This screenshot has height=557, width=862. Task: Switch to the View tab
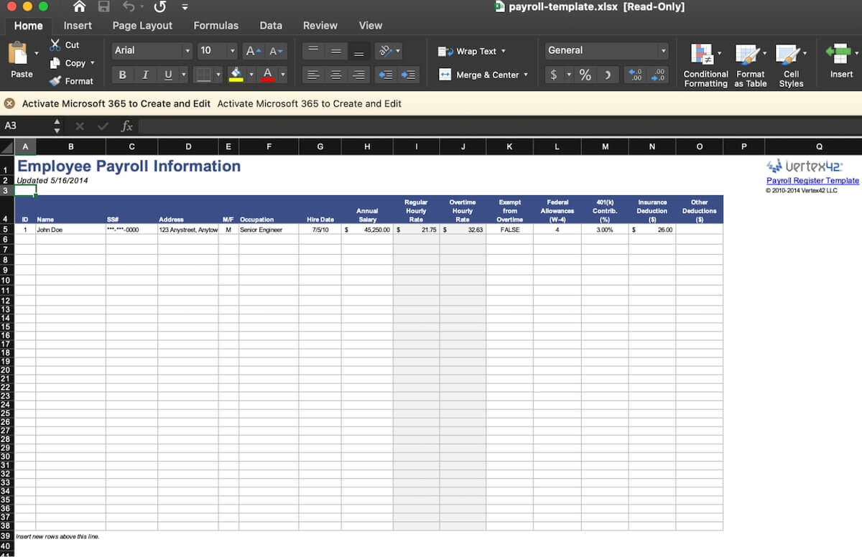coord(370,25)
